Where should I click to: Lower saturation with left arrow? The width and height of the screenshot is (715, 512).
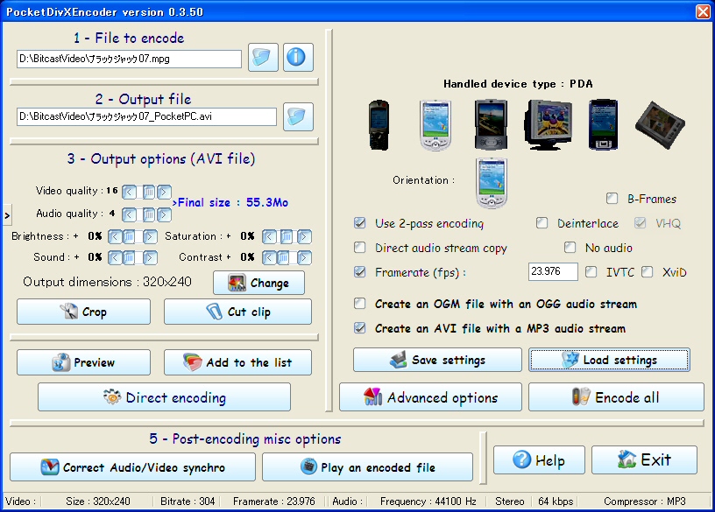[269, 236]
